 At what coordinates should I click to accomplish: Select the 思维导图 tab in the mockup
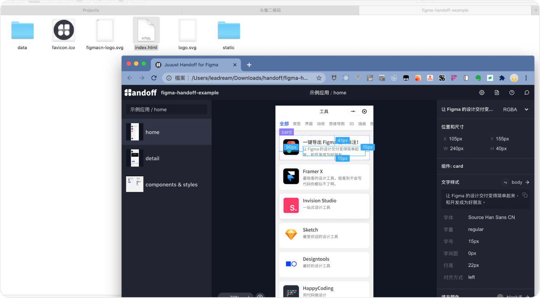[337, 124]
